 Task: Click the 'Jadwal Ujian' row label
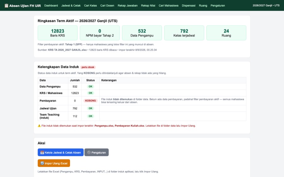point(48,108)
